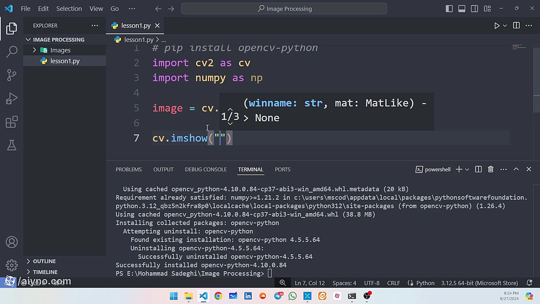Open notifications bell in status bar
The image size is (540, 304).
(x=529, y=283)
